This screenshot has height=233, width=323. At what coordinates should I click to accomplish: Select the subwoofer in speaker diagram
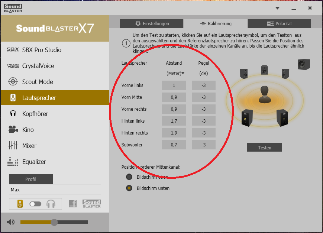coord(304,65)
